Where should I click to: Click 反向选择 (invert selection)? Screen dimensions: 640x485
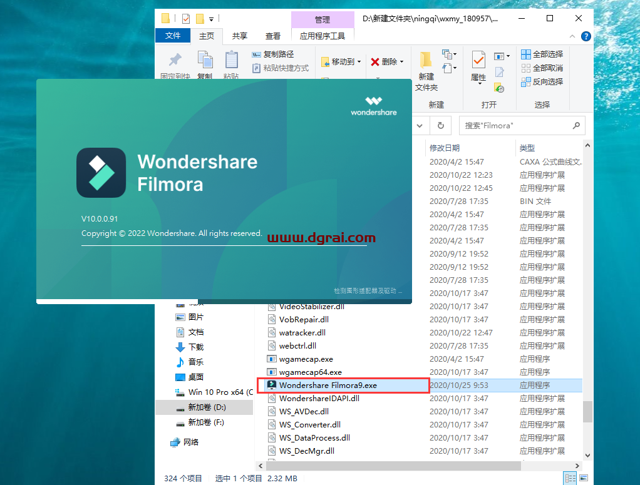(542, 82)
